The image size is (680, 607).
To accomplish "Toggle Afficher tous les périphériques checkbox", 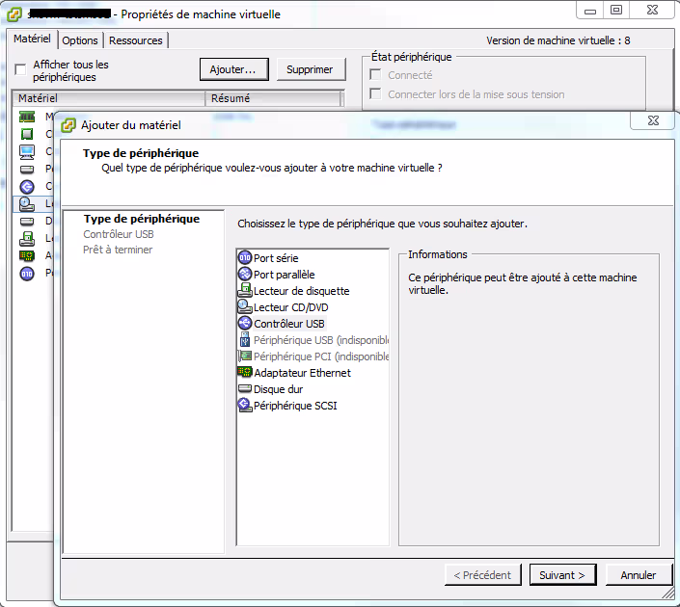I will pos(20,70).
